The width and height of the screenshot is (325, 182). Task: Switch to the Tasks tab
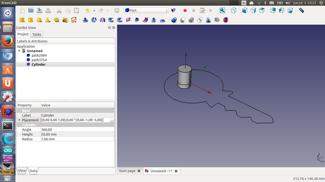click(x=37, y=34)
